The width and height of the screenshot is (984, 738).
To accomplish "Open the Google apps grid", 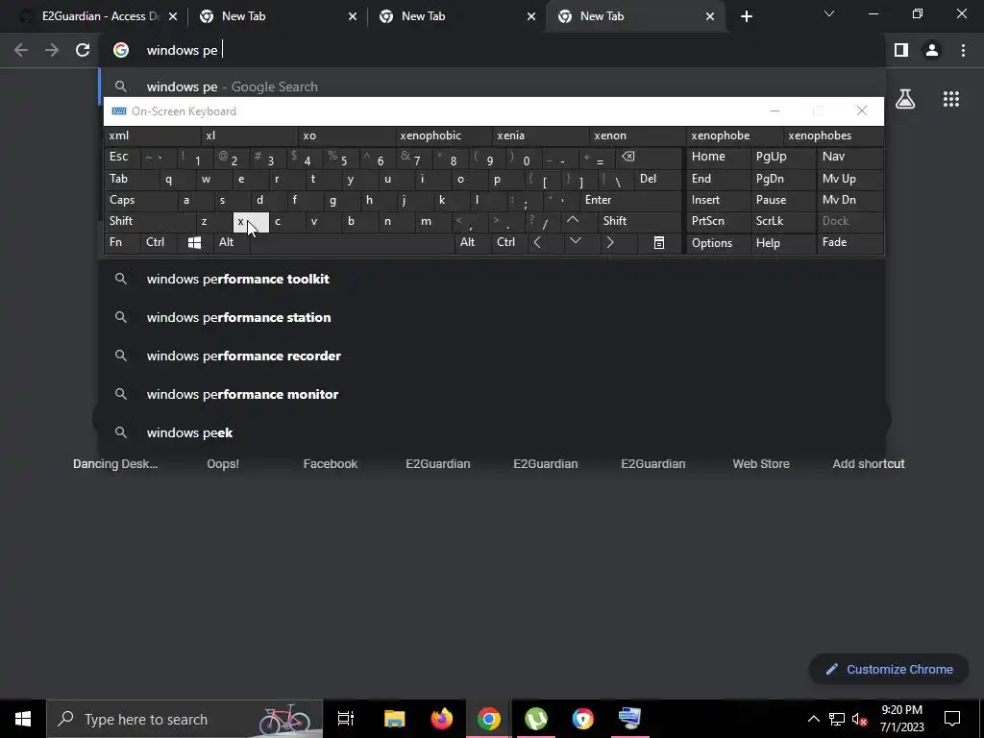I will [x=950, y=99].
